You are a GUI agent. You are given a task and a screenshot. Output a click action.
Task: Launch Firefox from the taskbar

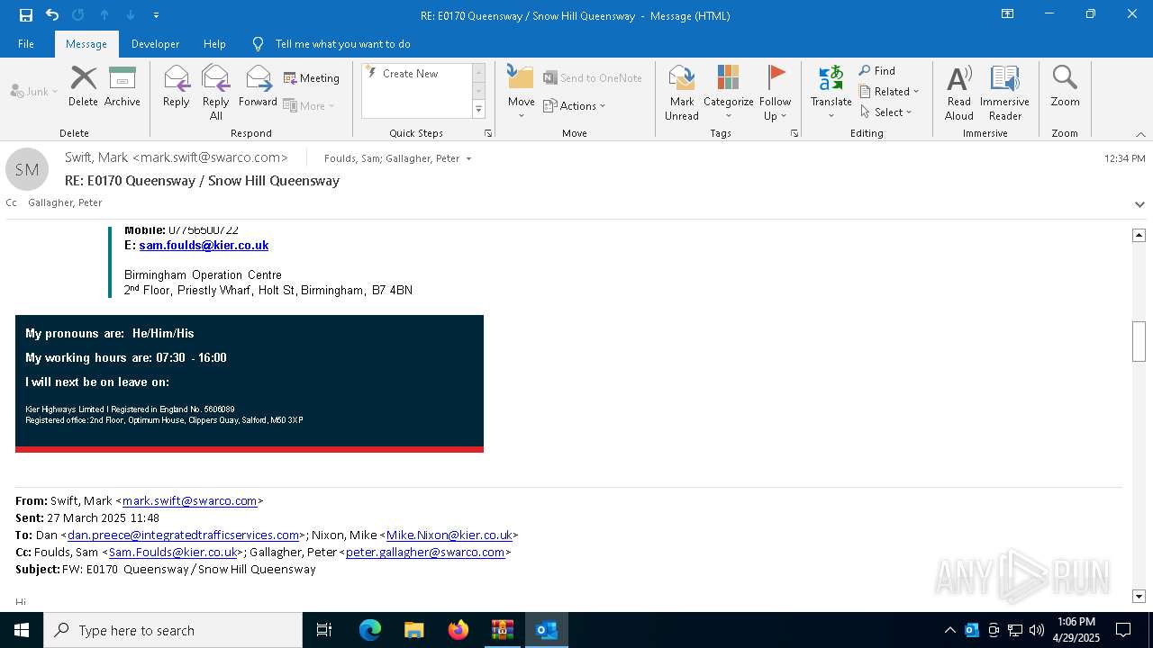(458, 630)
